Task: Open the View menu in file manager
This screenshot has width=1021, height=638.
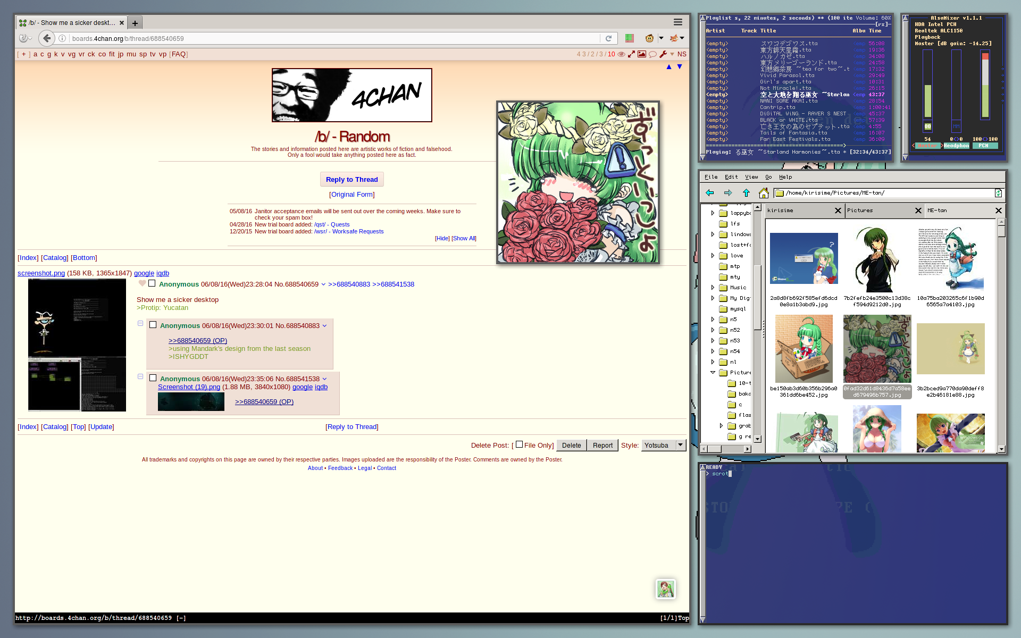Action: click(x=751, y=177)
